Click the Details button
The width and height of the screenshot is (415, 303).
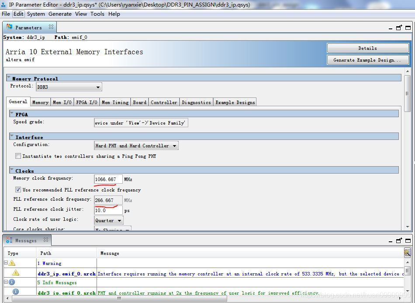click(x=368, y=48)
